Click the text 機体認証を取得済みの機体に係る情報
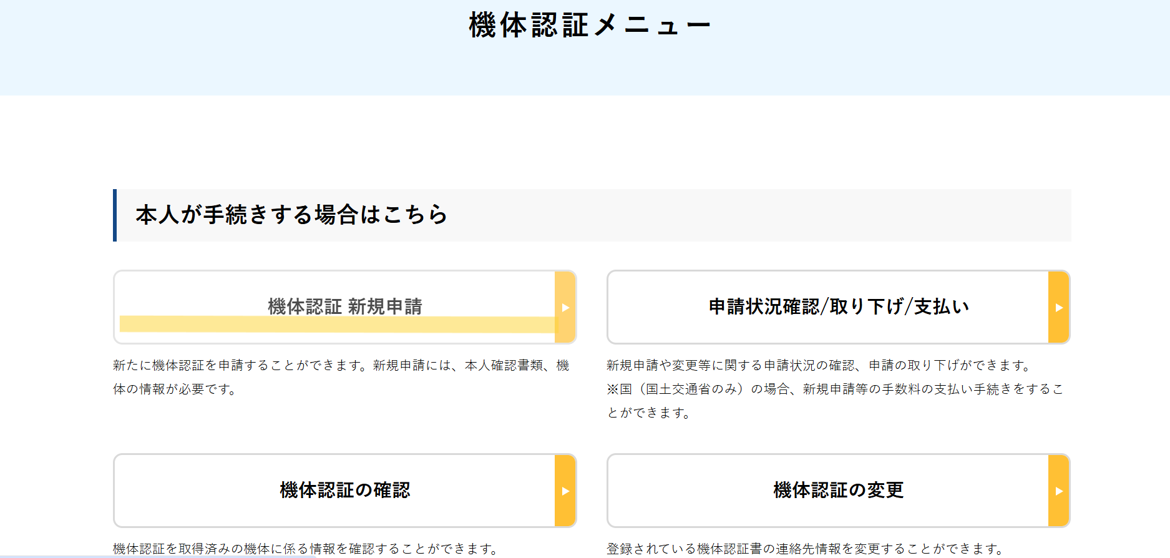 (306, 548)
